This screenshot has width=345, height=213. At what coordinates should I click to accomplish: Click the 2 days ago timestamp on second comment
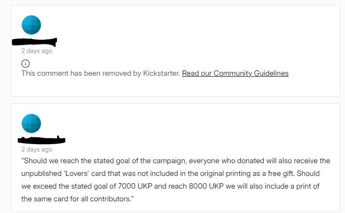point(37,149)
